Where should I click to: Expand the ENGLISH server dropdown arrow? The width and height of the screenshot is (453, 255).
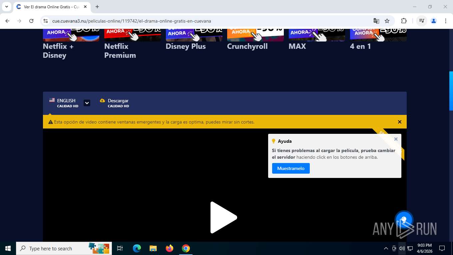coord(87,103)
